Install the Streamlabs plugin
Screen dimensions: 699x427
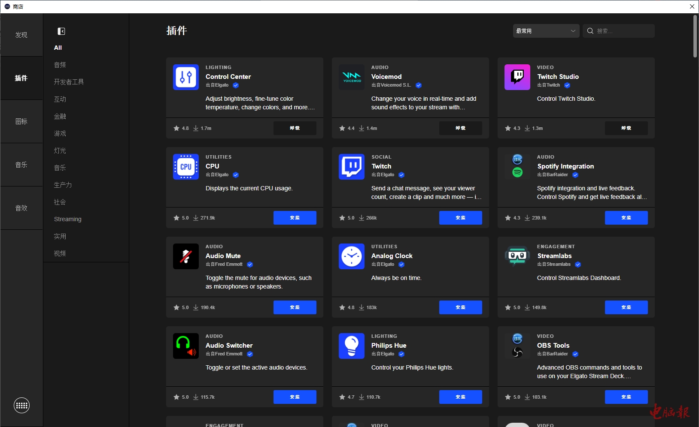[x=626, y=307]
